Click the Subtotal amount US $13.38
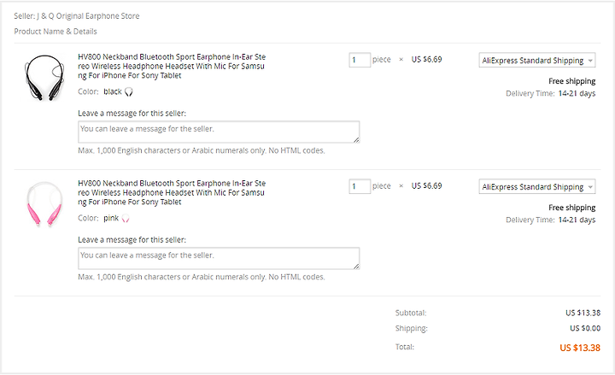The width and height of the screenshot is (615, 375). [x=583, y=313]
